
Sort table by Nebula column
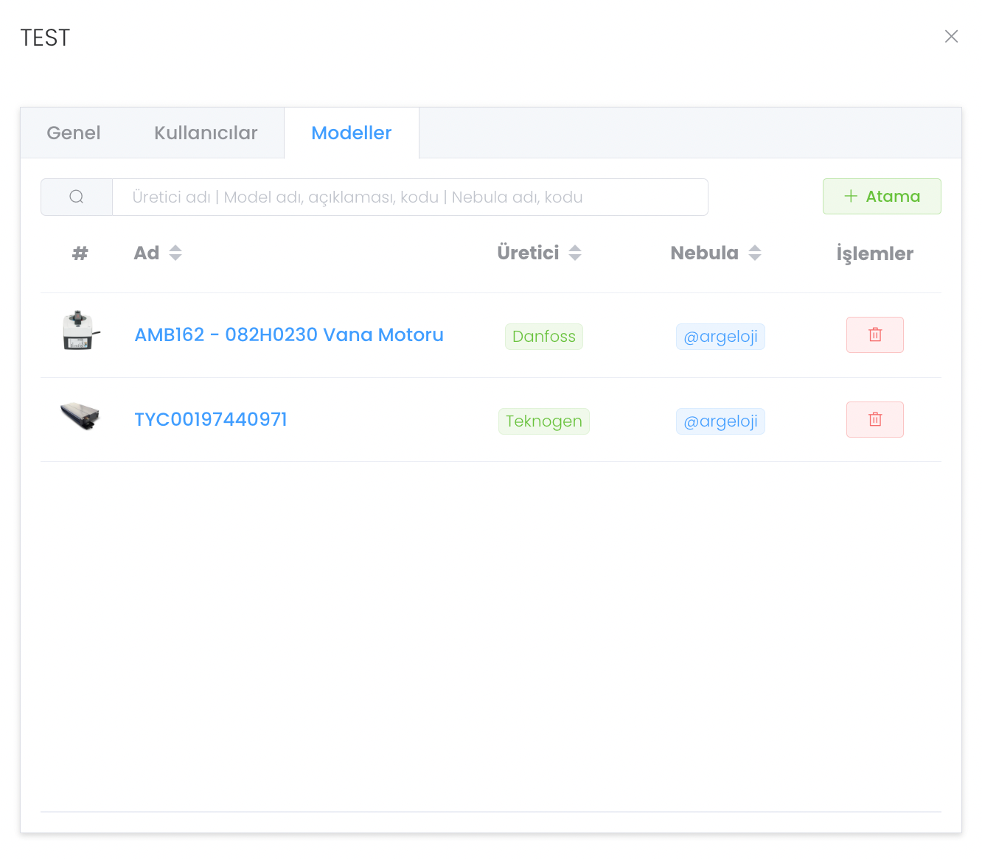754,253
